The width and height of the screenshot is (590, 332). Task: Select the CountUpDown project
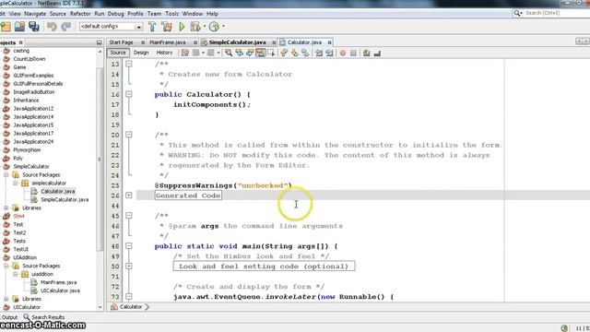[29, 59]
